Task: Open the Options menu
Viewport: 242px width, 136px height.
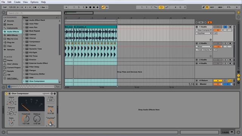Action: [x=34, y=2]
